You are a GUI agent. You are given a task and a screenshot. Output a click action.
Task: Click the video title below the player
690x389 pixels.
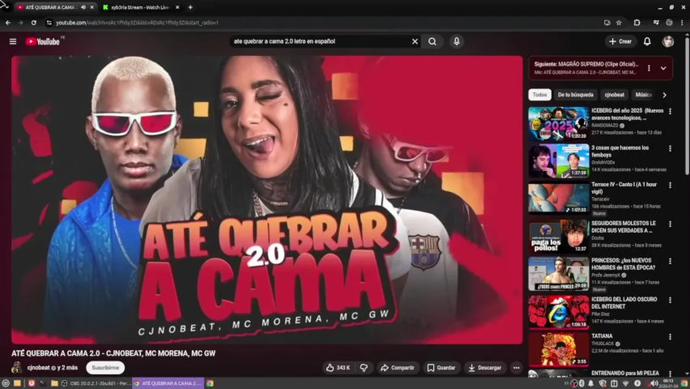pyautogui.click(x=113, y=353)
